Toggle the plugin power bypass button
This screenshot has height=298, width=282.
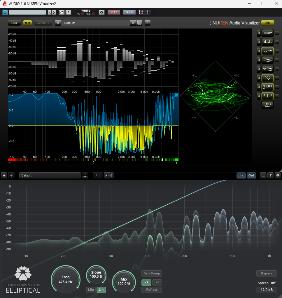(5, 12)
